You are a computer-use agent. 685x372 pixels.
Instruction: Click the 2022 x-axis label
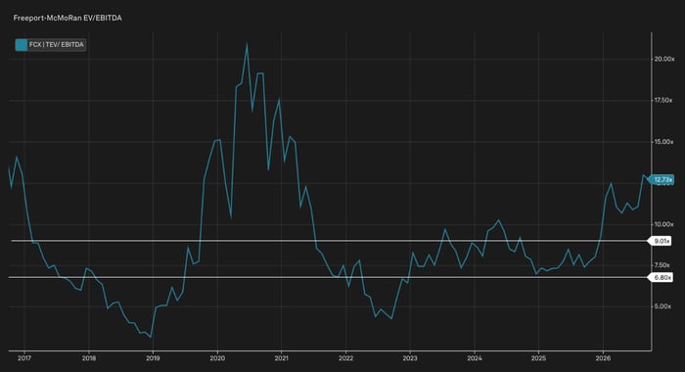[345, 358]
